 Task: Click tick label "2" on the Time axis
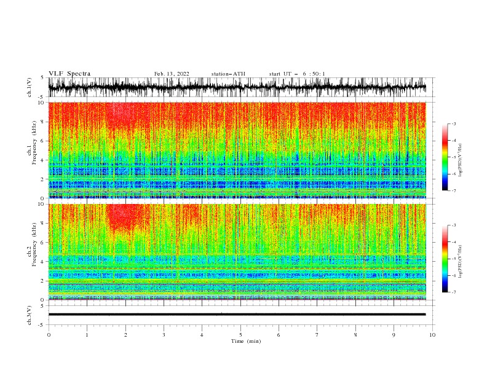[x=125, y=335]
